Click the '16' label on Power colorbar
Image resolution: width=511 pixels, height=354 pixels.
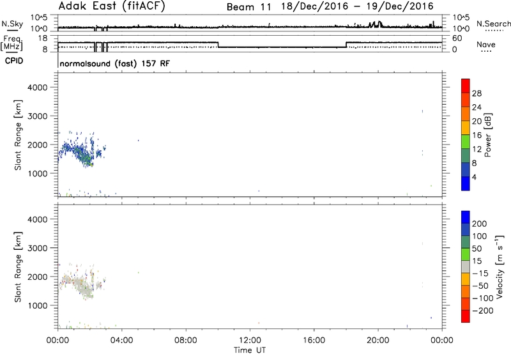477,135
